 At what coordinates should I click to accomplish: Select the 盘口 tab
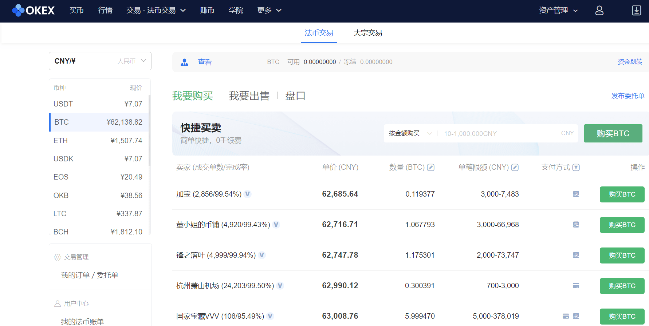pos(295,96)
